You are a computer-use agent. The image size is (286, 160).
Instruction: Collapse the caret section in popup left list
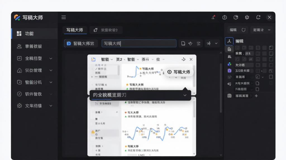(117, 112)
